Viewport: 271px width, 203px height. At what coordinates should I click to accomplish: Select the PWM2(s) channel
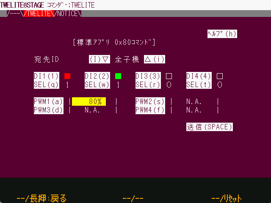coord(150,101)
